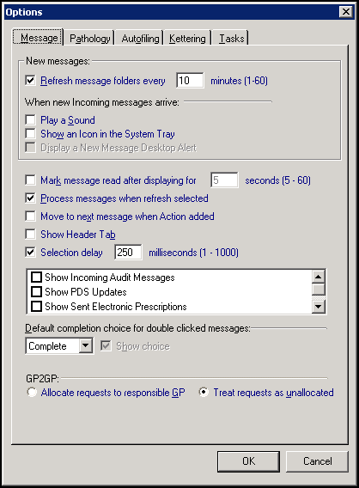Enable Mark message read after displaying

30,180
